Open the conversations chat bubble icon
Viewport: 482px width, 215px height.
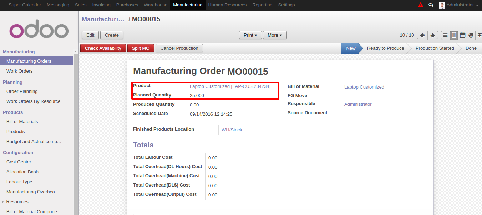(431, 5)
